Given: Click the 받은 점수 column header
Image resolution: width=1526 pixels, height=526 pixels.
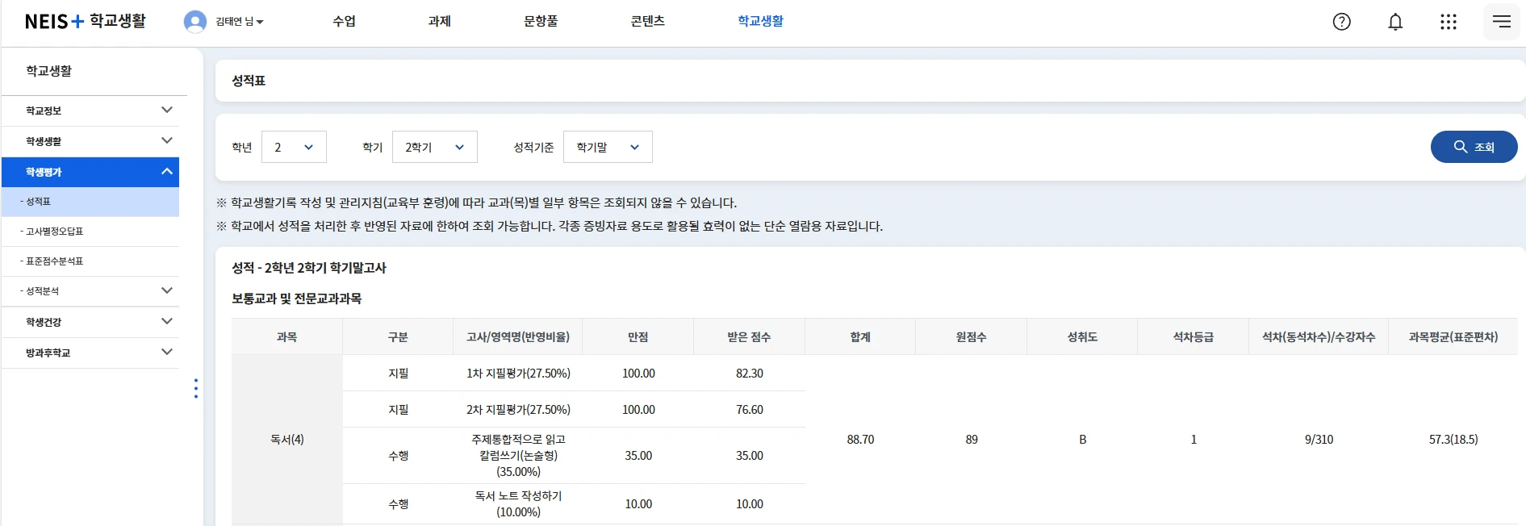Looking at the screenshot, I should [749, 337].
